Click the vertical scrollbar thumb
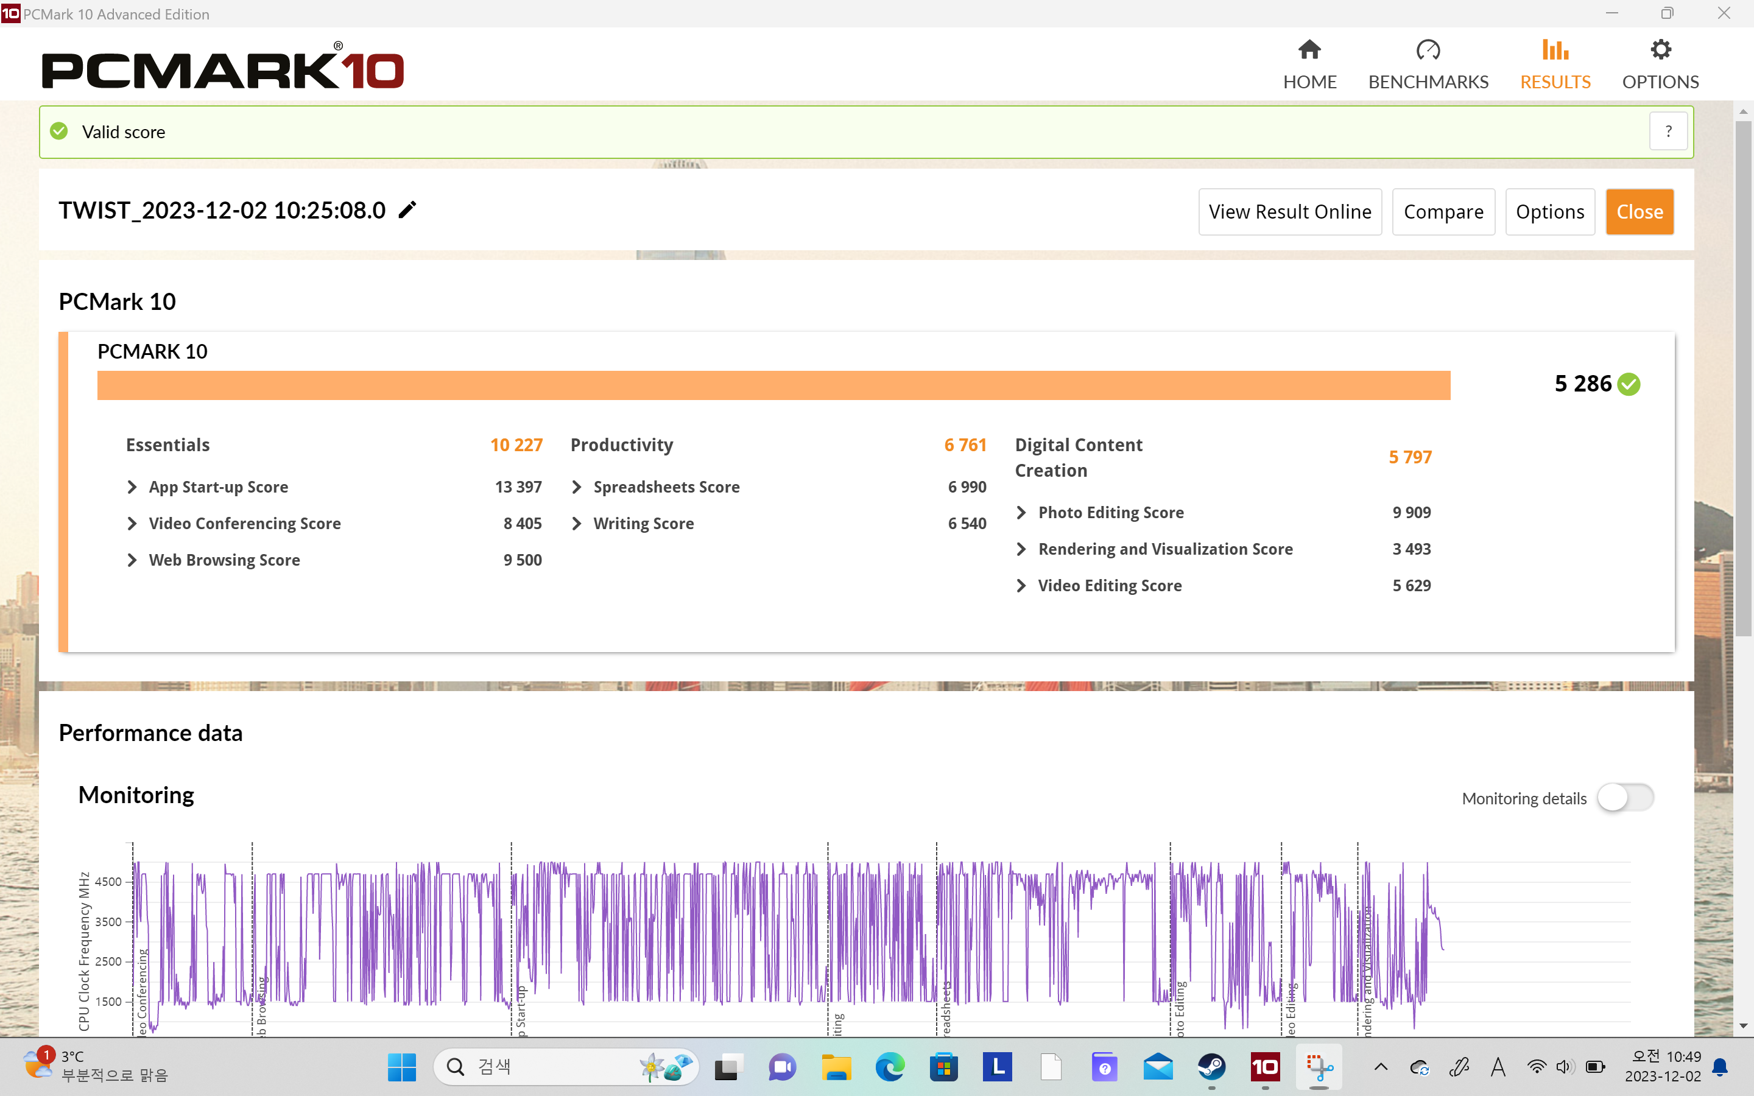This screenshot has width=1754, height=1096. [1743, 377]
